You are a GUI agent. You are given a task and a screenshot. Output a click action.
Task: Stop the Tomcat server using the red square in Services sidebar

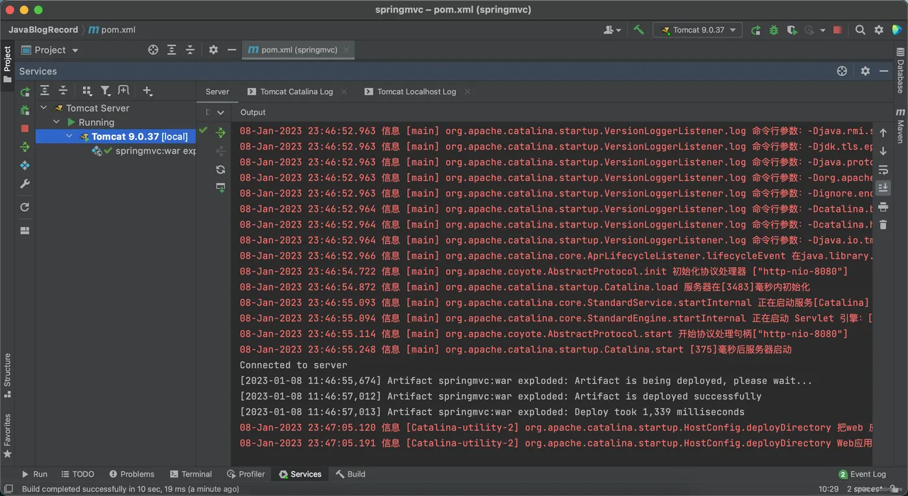pos(25,128)
